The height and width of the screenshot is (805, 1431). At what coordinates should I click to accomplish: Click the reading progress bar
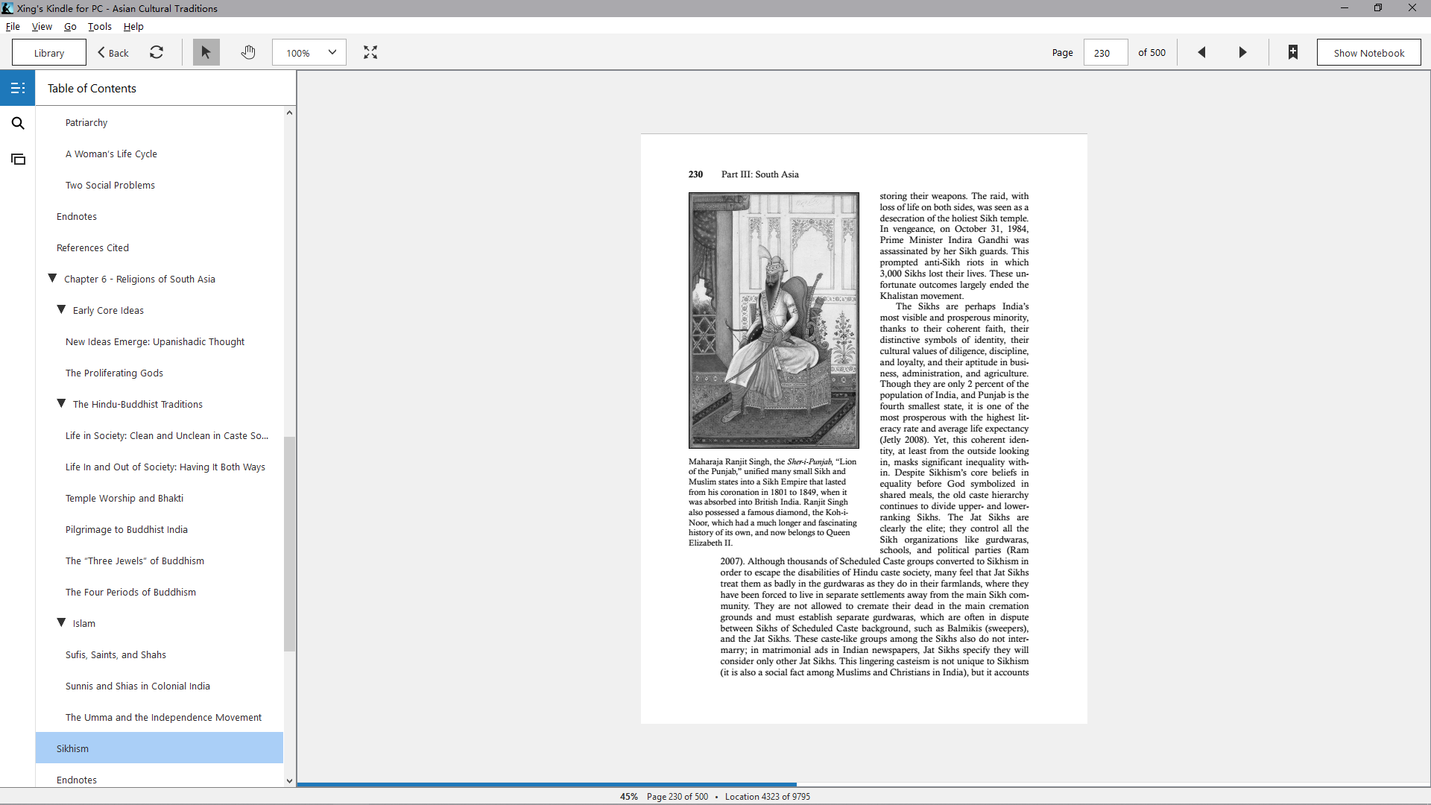pyautogui.click(x=863, y=784)
